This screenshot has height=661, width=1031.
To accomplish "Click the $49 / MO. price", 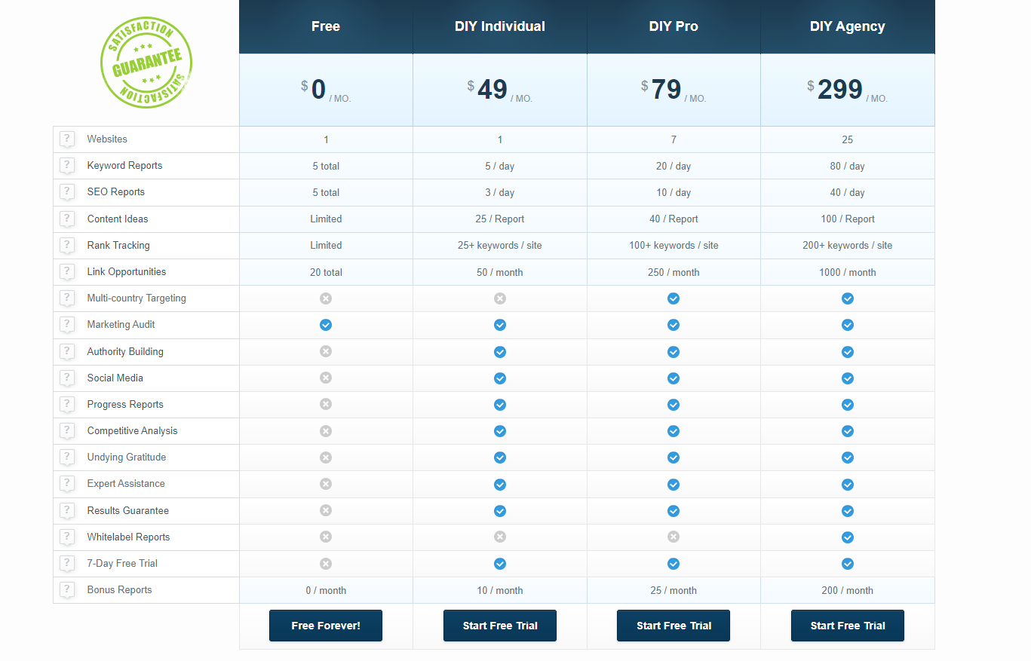I will point(500,90).
